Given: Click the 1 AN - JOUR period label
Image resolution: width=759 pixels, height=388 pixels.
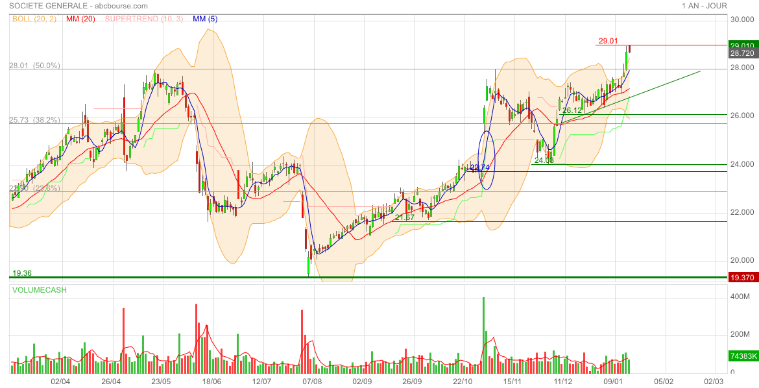Looking at the screenshot, I should (x=705, y=6).
